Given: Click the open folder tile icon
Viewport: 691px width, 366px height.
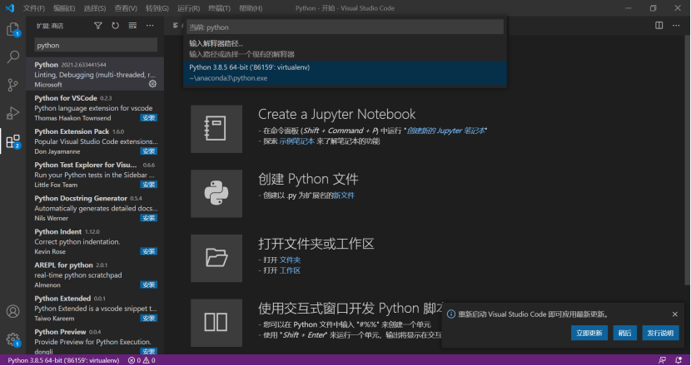Looking at the screenshot, I should tap(216, 258).
